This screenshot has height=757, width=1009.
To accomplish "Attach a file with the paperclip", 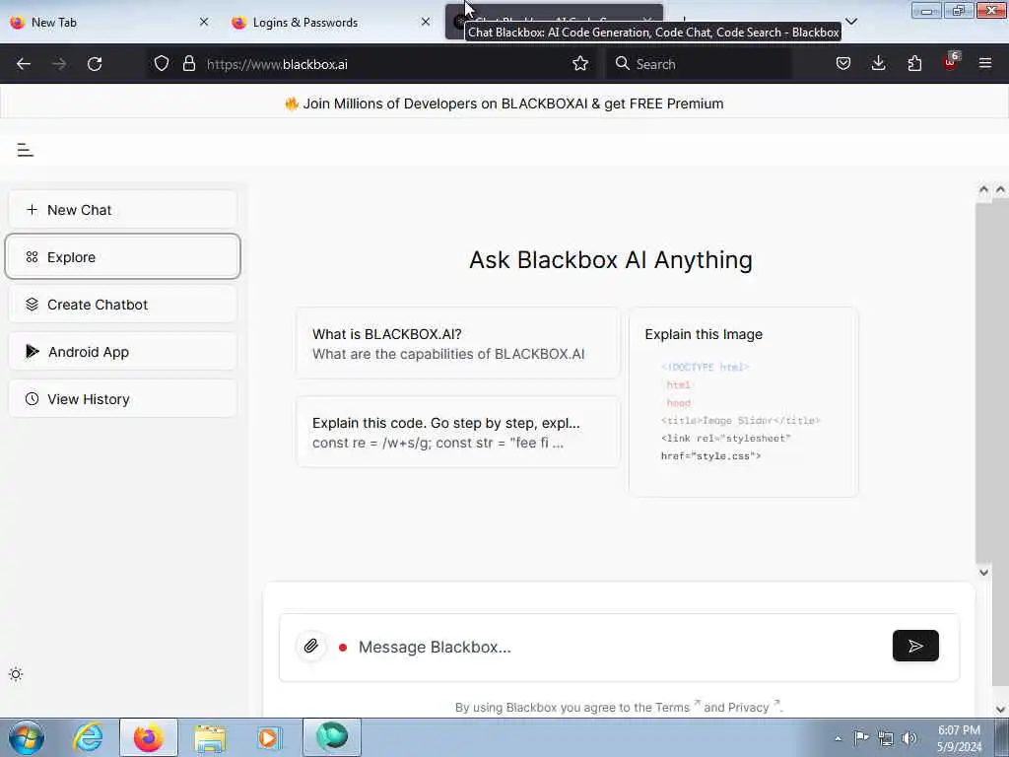I will pyautogui.click(x=310, y=646).
